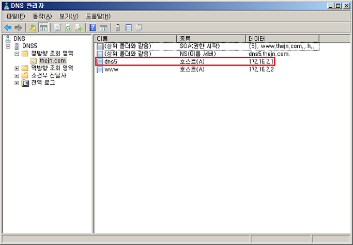This screenshot has width=353, height=245.
Task: Close the DNS 관리자 window
Action: (346, 6)
